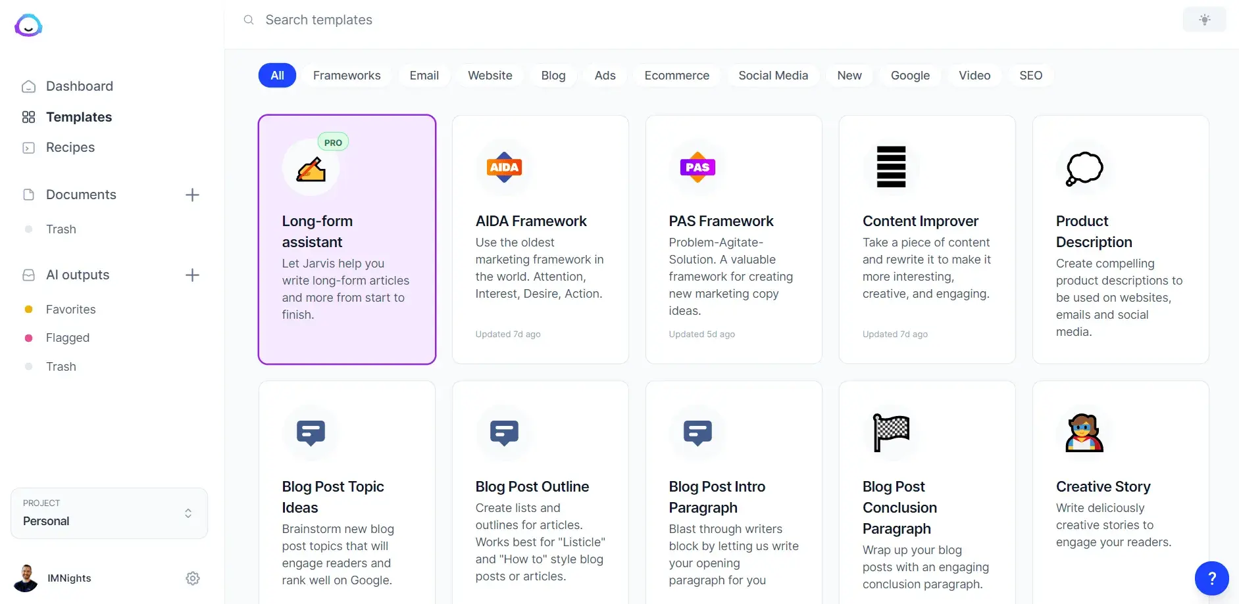Screen dimensions: 1239x604
Task: Switch to the SEO templates tab
Action: (1030, 75)
